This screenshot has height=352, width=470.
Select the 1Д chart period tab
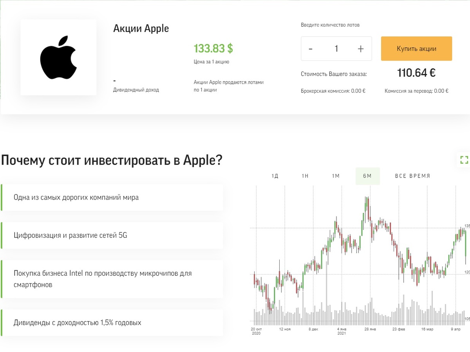[274, 176]
